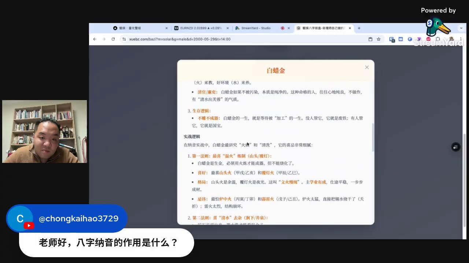Click the recording indicator on StreamYard tab
Screen dimensions: 469x263
point(282,28)
